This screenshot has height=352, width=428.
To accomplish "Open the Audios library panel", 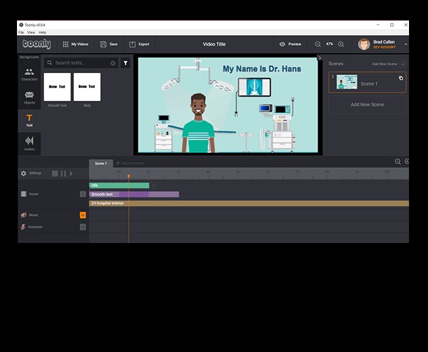I will pyautogui.click(x=29, y=143).
